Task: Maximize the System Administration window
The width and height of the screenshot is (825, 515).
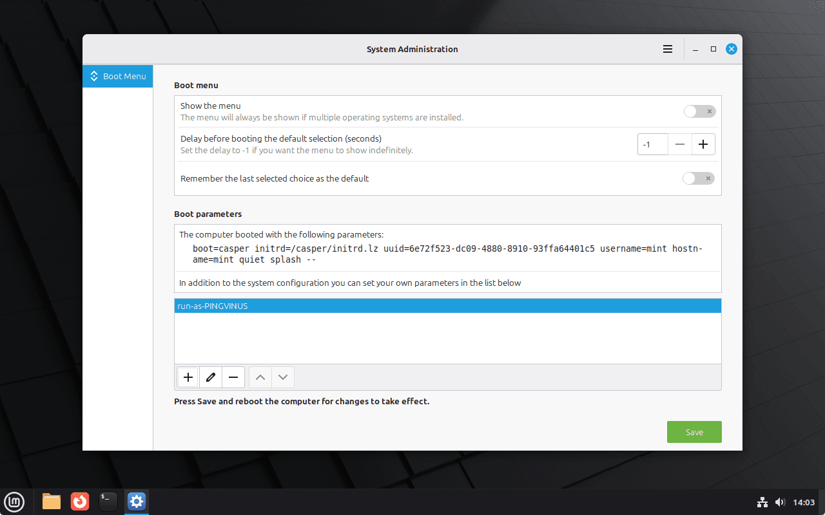Action: coord(713,49)
